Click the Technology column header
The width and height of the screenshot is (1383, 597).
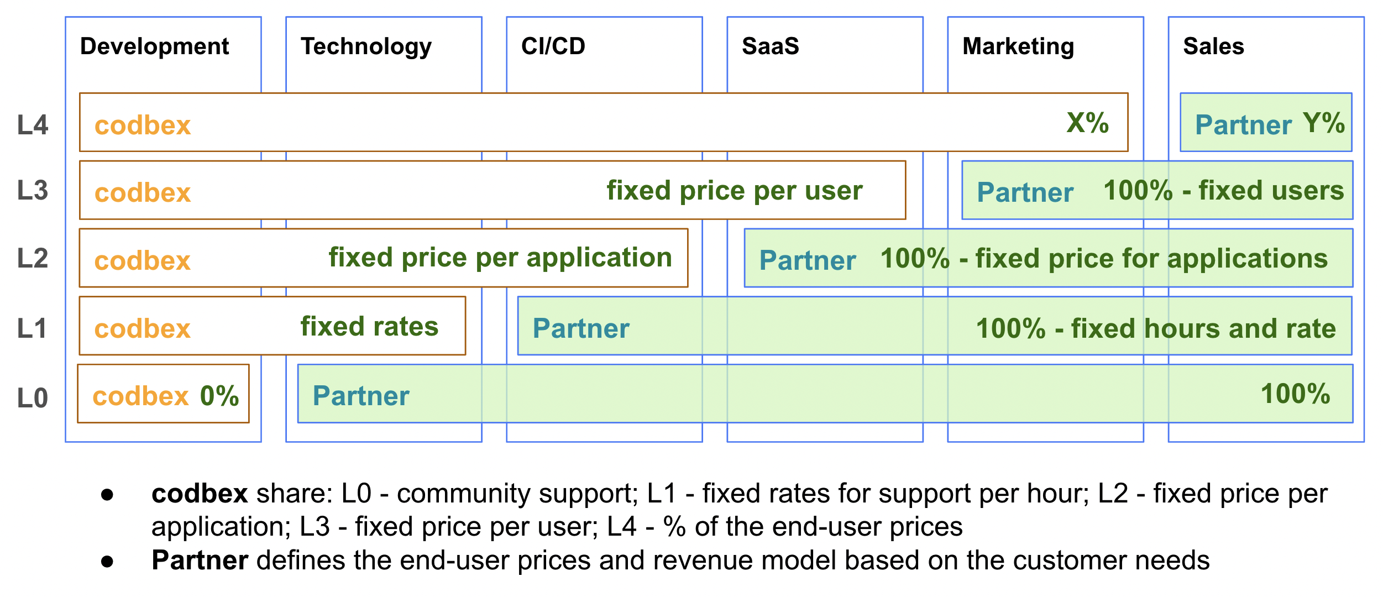click(x=366, y=48)
